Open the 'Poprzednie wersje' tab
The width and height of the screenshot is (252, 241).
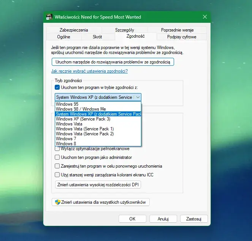(177, 30)
